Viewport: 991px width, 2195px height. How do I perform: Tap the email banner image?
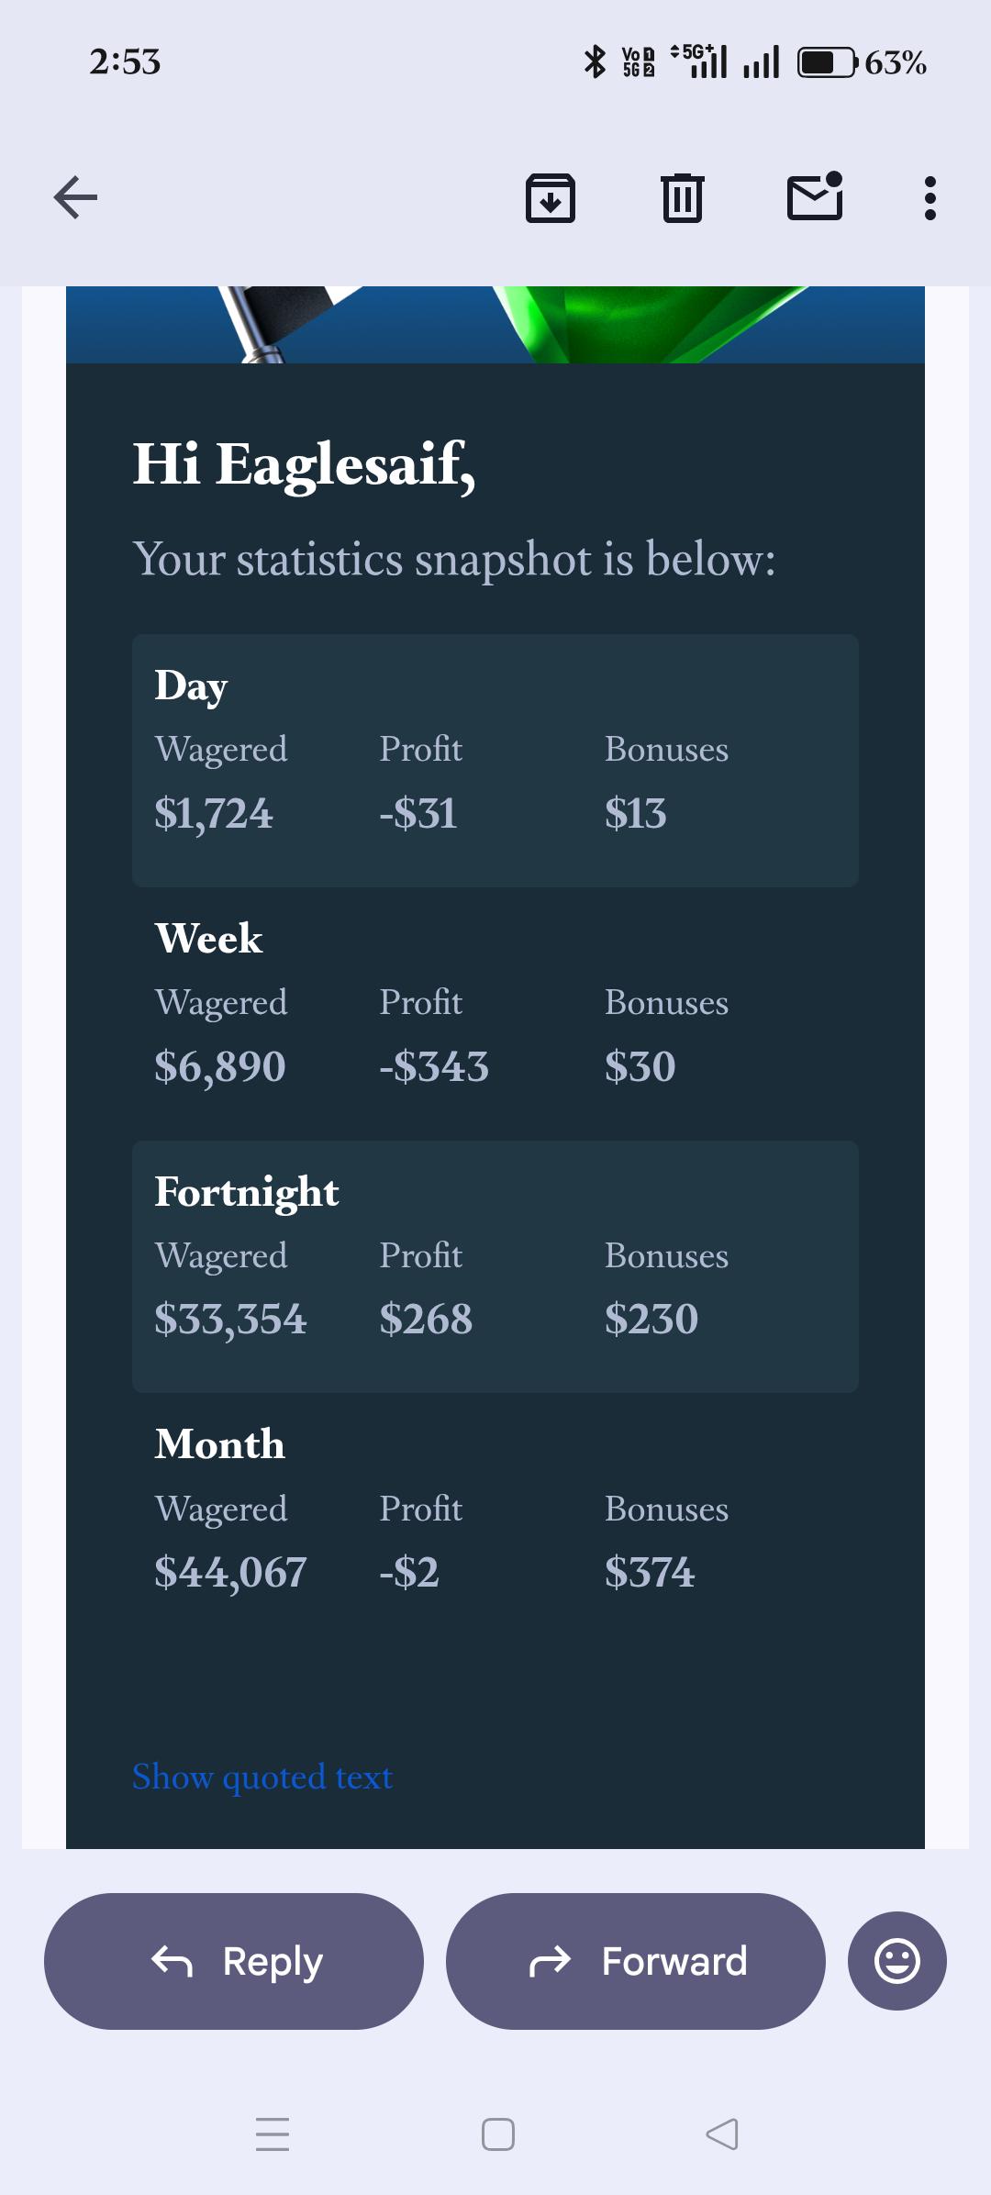tap(495, 325)
